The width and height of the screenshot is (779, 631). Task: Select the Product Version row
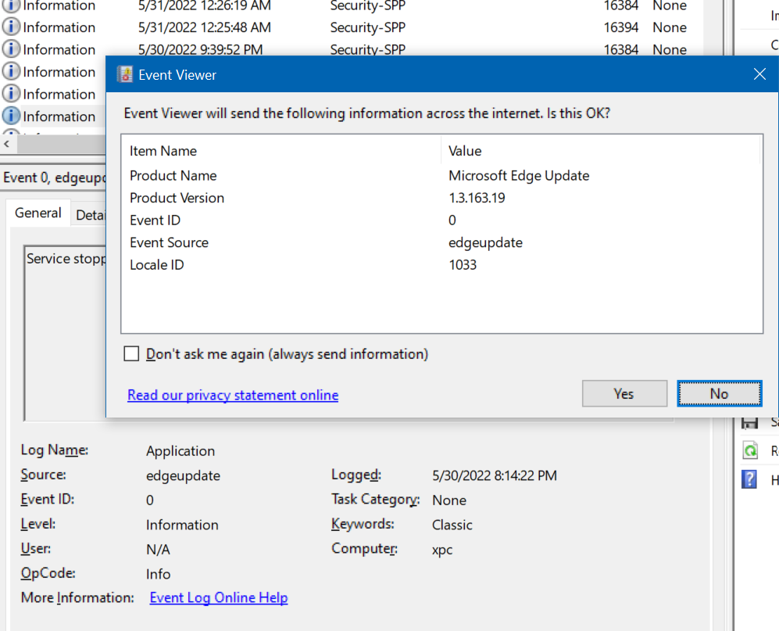click(x=441, y=198)
